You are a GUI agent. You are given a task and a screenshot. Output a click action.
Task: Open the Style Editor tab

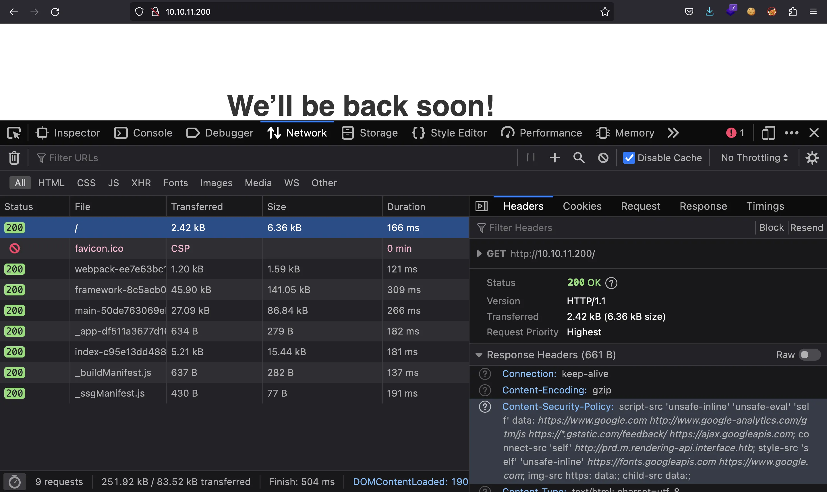tap(449, 133)
